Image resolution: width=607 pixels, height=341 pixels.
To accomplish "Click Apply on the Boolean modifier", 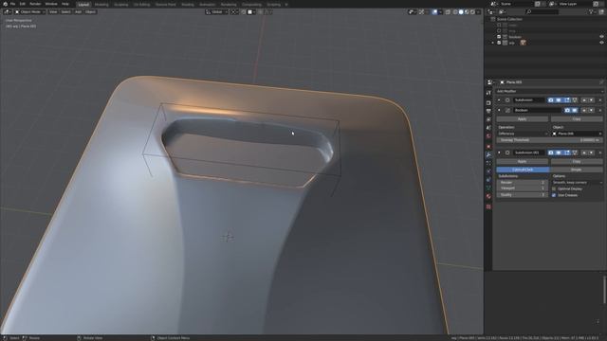I will click(x=523, y=119).
